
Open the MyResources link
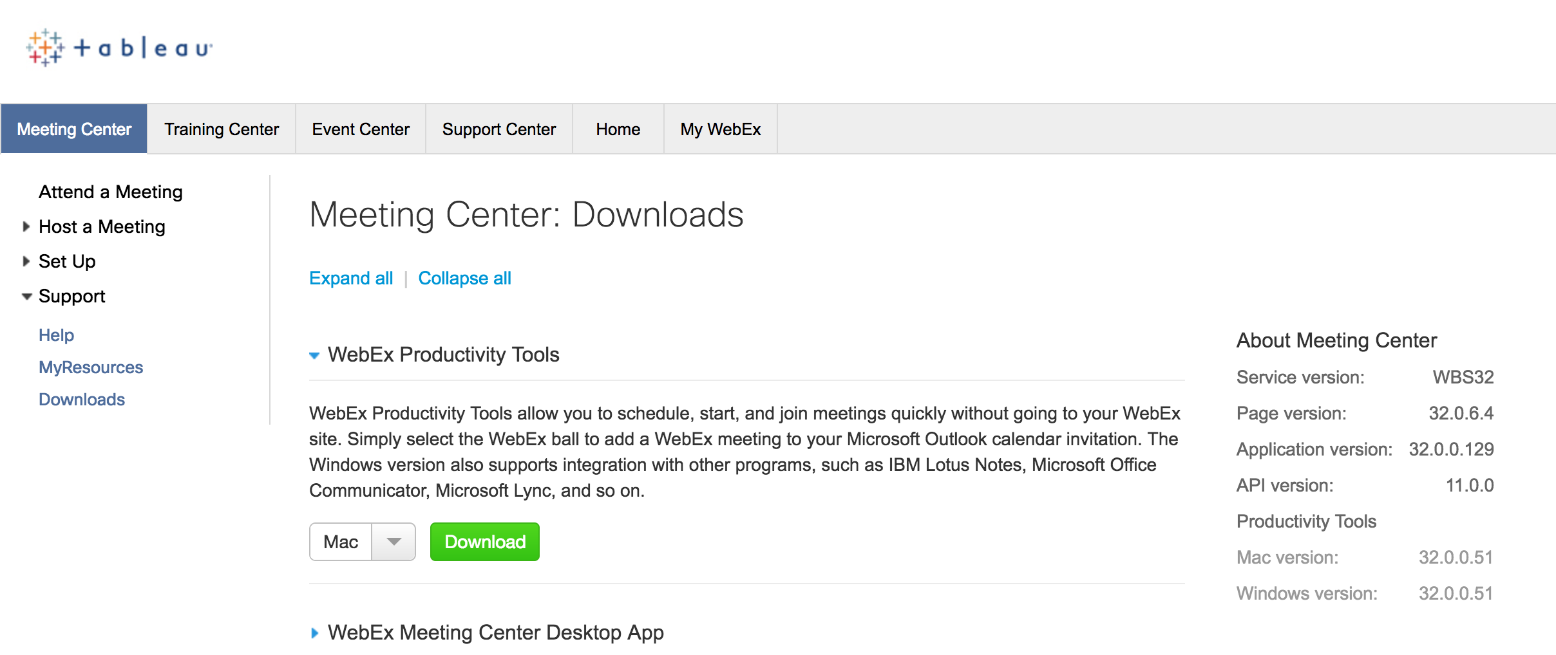tap(91, 367)
